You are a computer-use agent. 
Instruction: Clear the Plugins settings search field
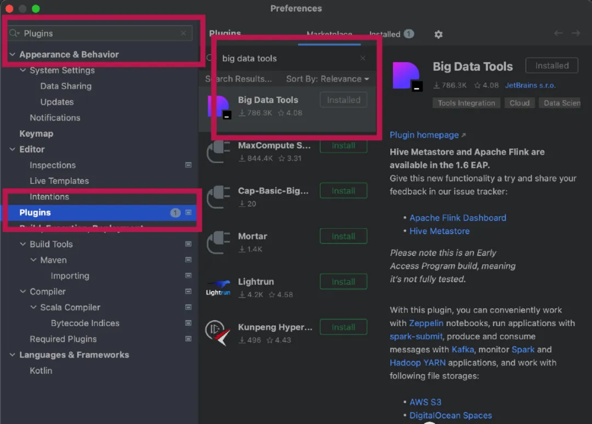(184, 33)
